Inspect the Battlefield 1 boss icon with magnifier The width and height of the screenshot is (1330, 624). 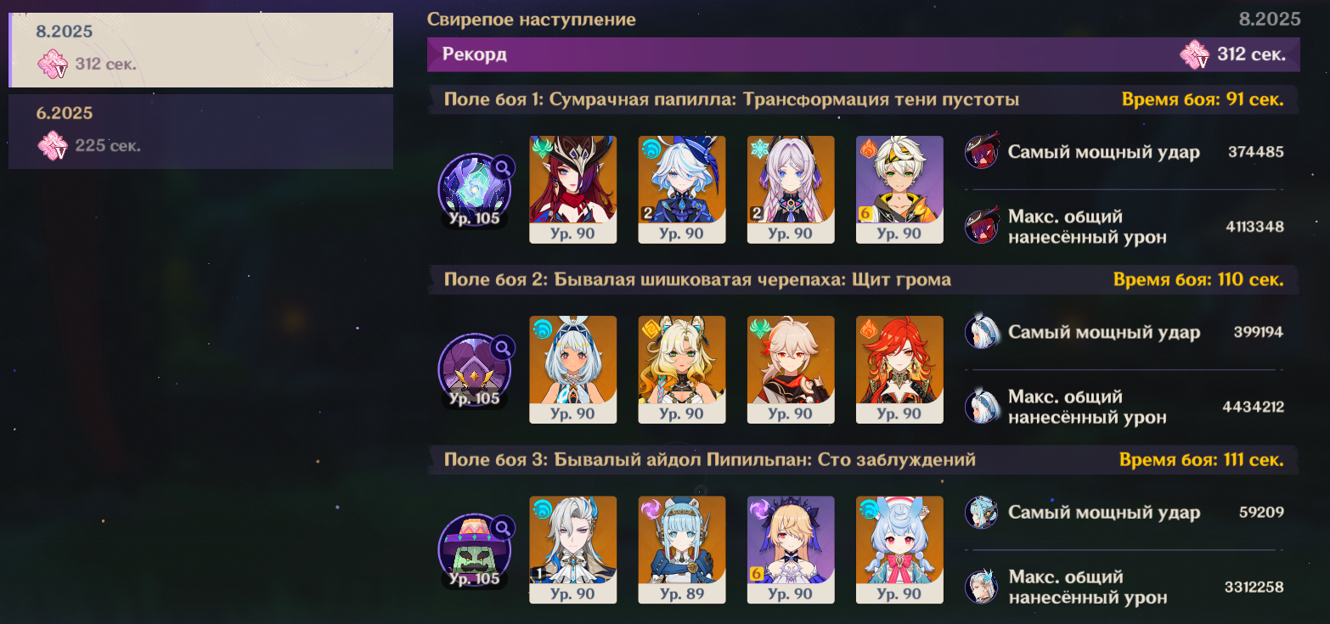click(474, 190)
